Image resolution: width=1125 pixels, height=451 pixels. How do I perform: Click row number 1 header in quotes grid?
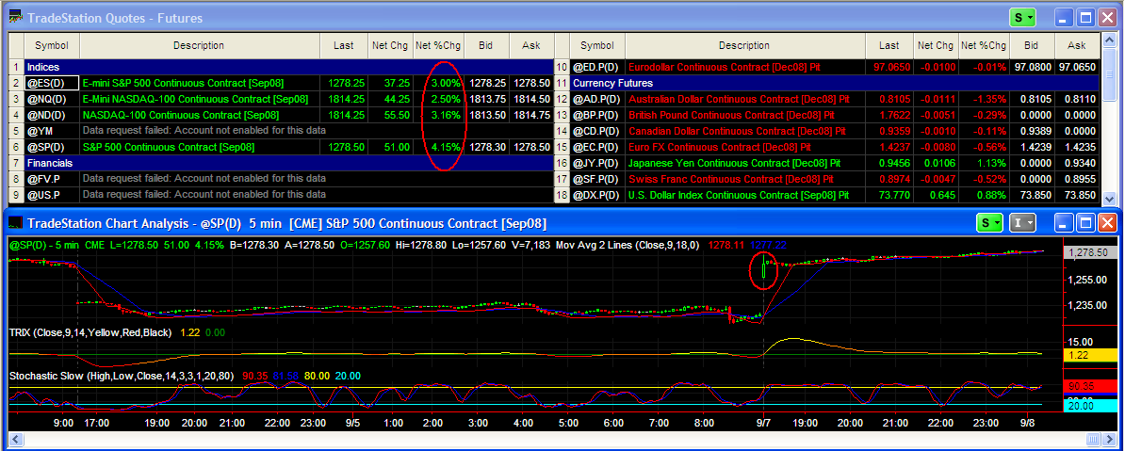[17, 66]
